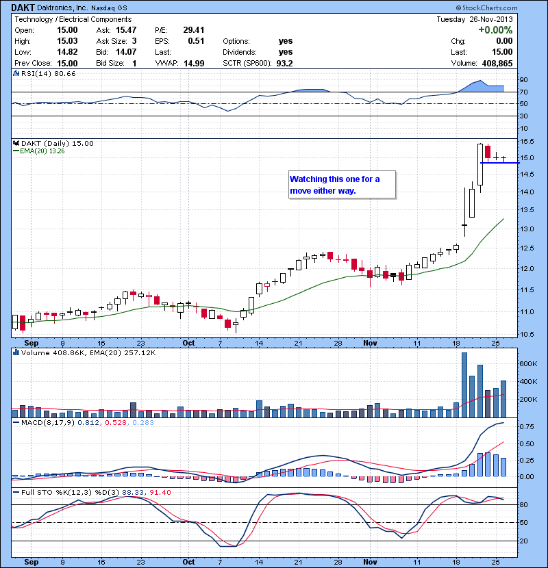548x568 pixels.
Task: Click the Daktronics, Inc. company name
Action: pyautogui.click(x=62, y=8)
